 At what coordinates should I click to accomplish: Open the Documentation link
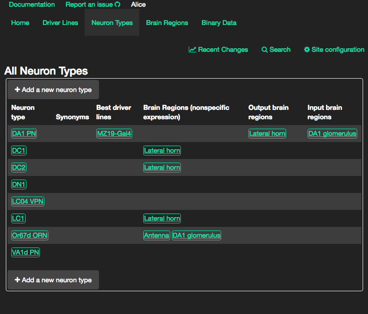(x=32, y=4)
